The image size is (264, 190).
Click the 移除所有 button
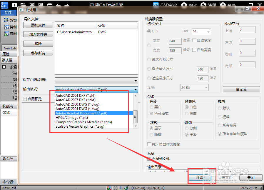coord(38,53)
